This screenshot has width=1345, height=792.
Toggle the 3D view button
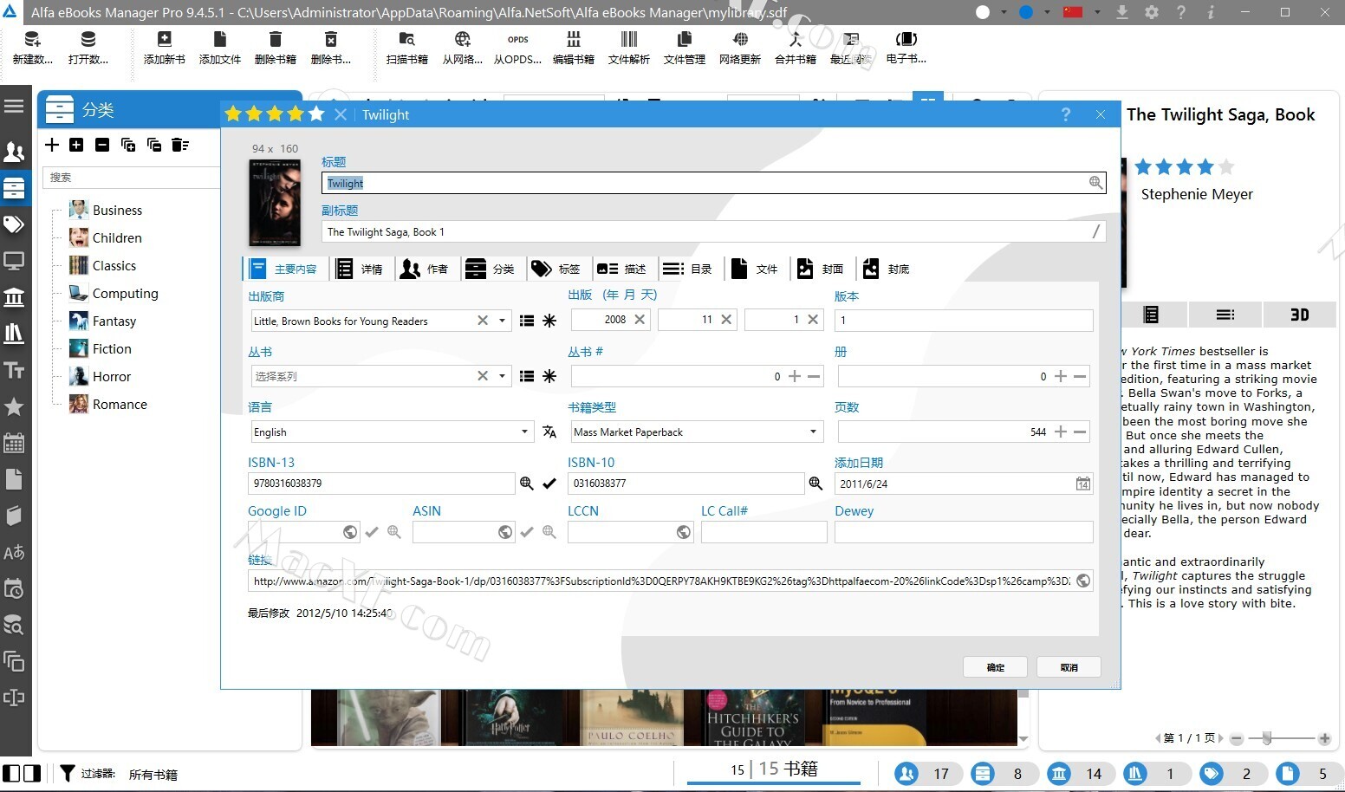[x=1299, y=315]
